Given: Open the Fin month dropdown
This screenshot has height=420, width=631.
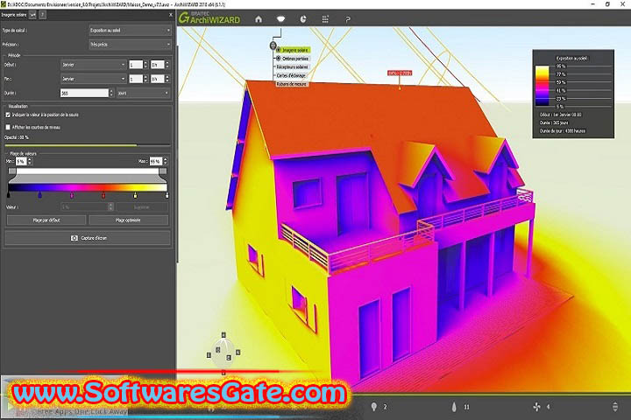Looking at the screenshot, I should point(94,79).
